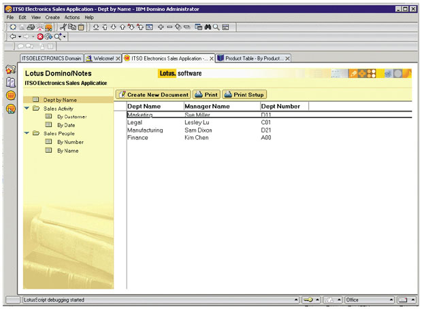This screenshot has width=422, height=309.
Task: Open the mail icon popup arrow in status bar
Action: [x=412, y=299]
